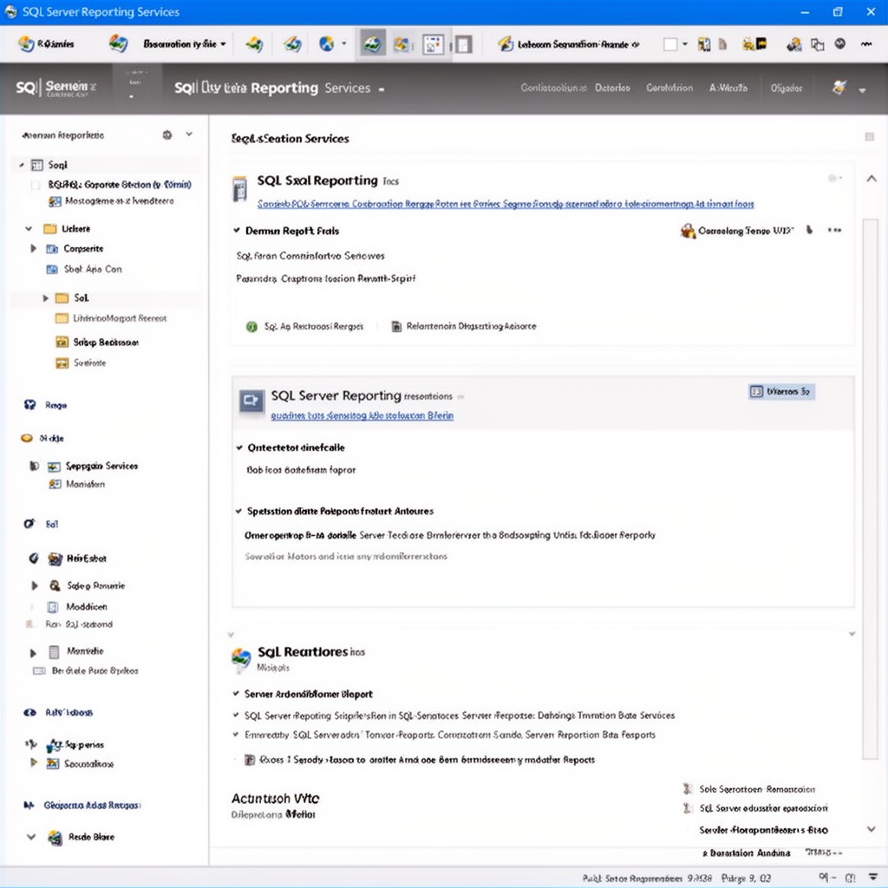Image resolution: width=888 pixels, height=888 pixels.
Task: Expand the Socuoalisose tree node
Action: point(34,763)
